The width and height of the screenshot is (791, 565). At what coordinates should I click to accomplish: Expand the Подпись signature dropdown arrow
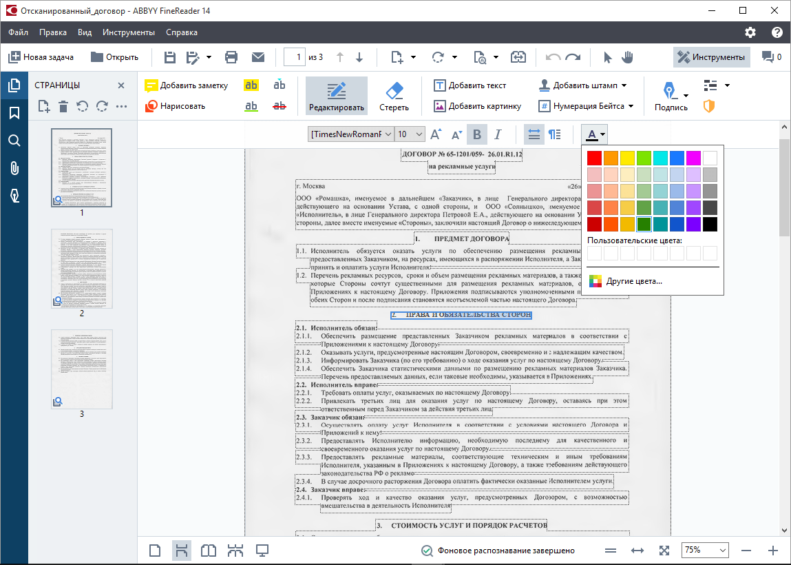click(x=686, y=95)
